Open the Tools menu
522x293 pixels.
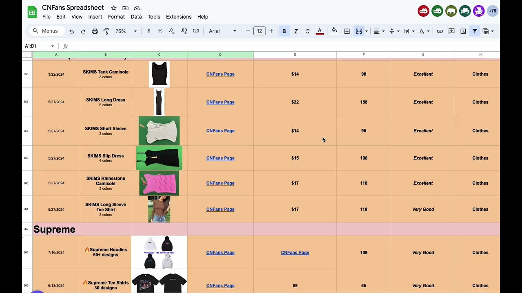pyautogui.click(x=154, y=17)
